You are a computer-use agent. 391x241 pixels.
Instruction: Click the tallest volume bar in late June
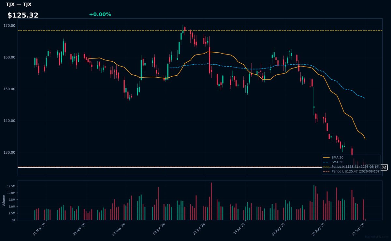point(211,201)
